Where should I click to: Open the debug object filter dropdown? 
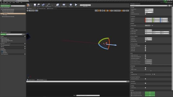[x=85, y=5]
